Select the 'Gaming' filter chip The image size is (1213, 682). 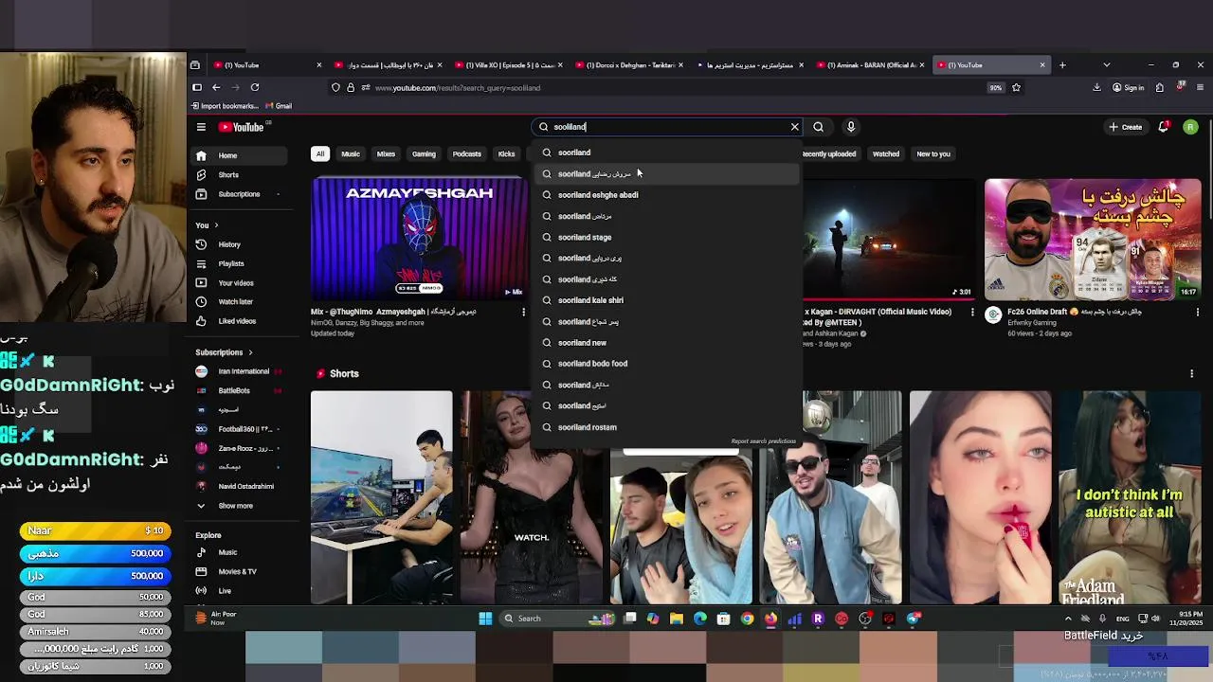pos(424,153)
